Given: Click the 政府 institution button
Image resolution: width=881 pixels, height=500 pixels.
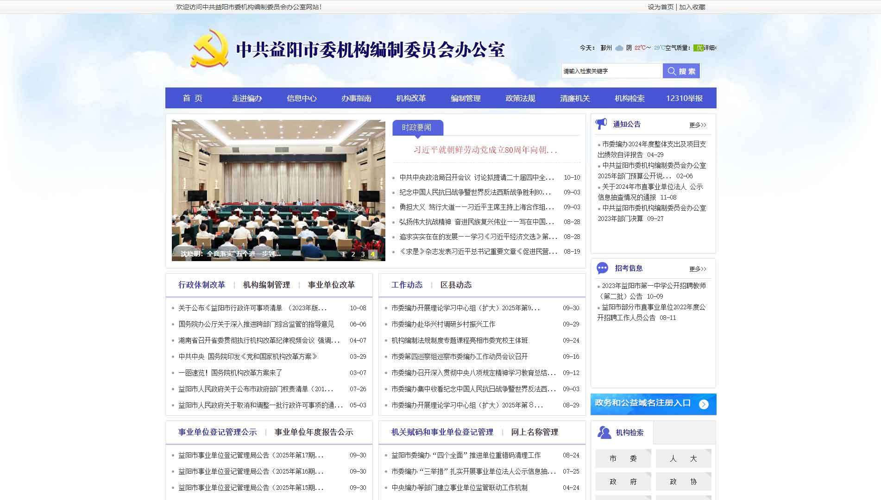Looking at the screenshot, I should 623,481.
